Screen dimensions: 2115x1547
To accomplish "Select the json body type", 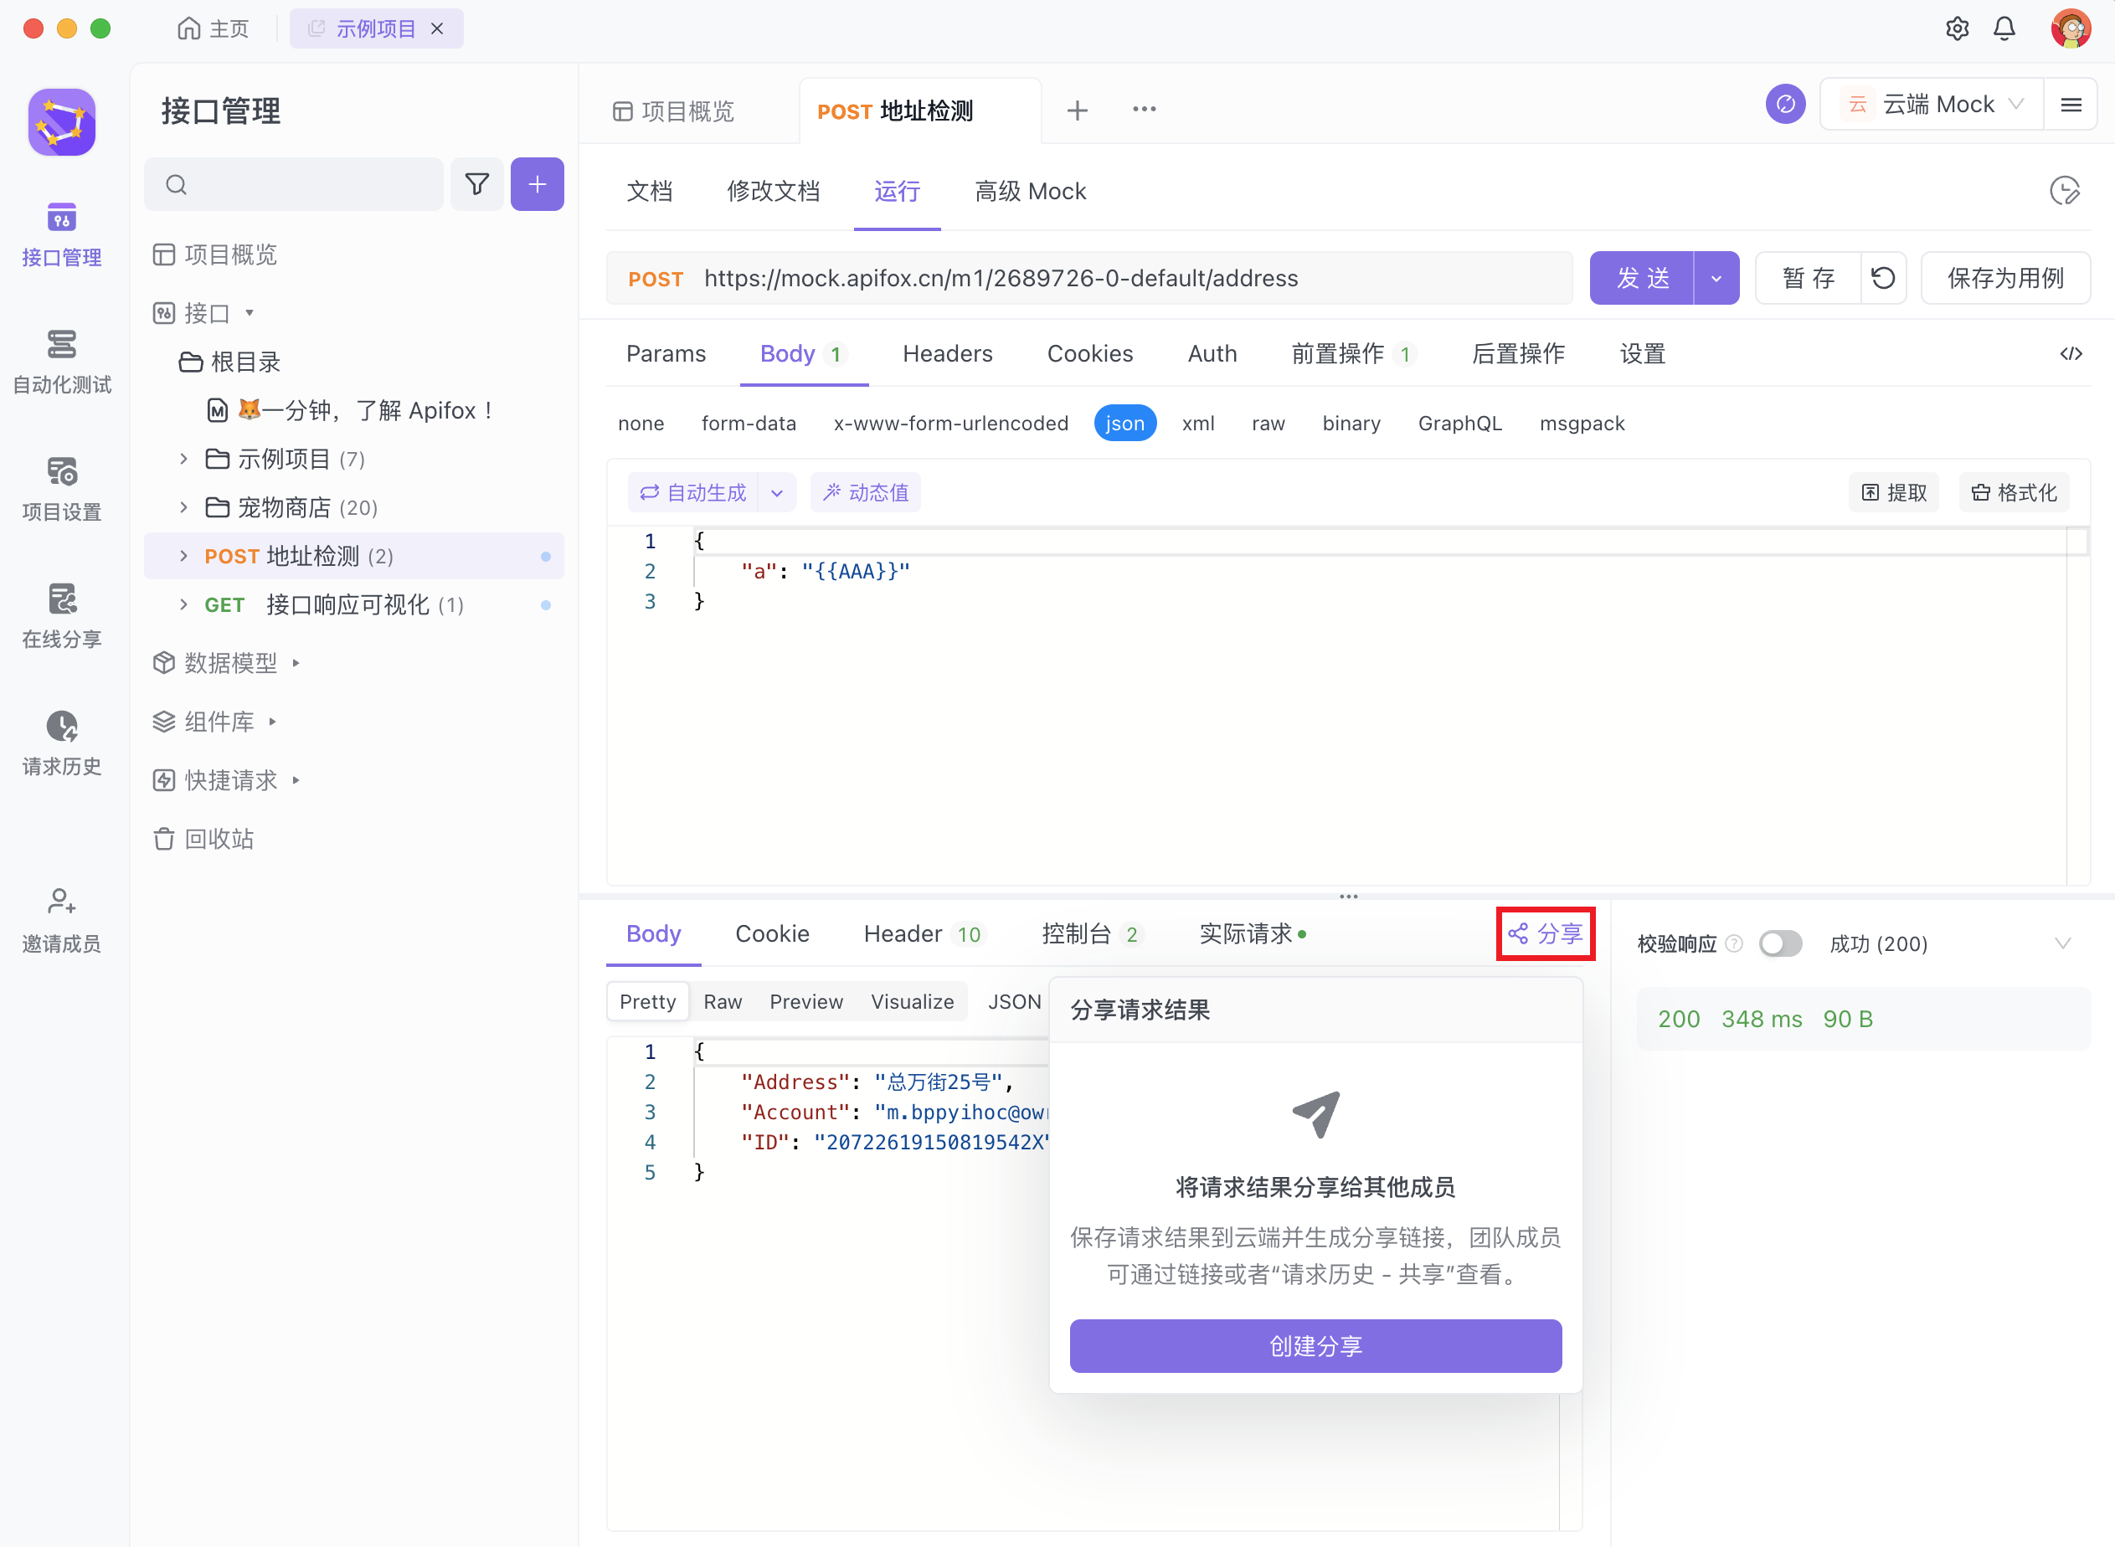I will 1124,424.
